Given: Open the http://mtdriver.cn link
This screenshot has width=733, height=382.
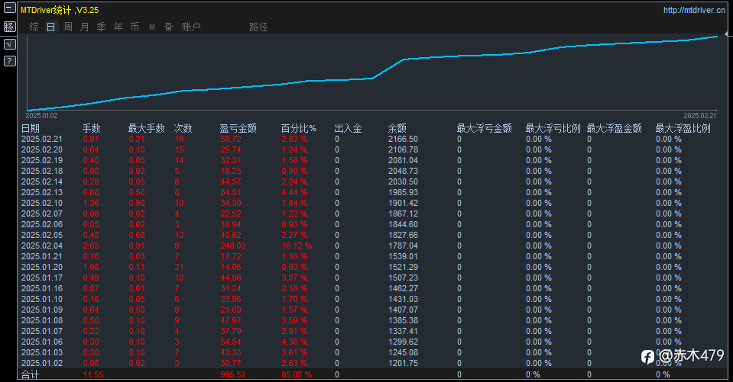Looking at the screenshot, I should 694,10.
